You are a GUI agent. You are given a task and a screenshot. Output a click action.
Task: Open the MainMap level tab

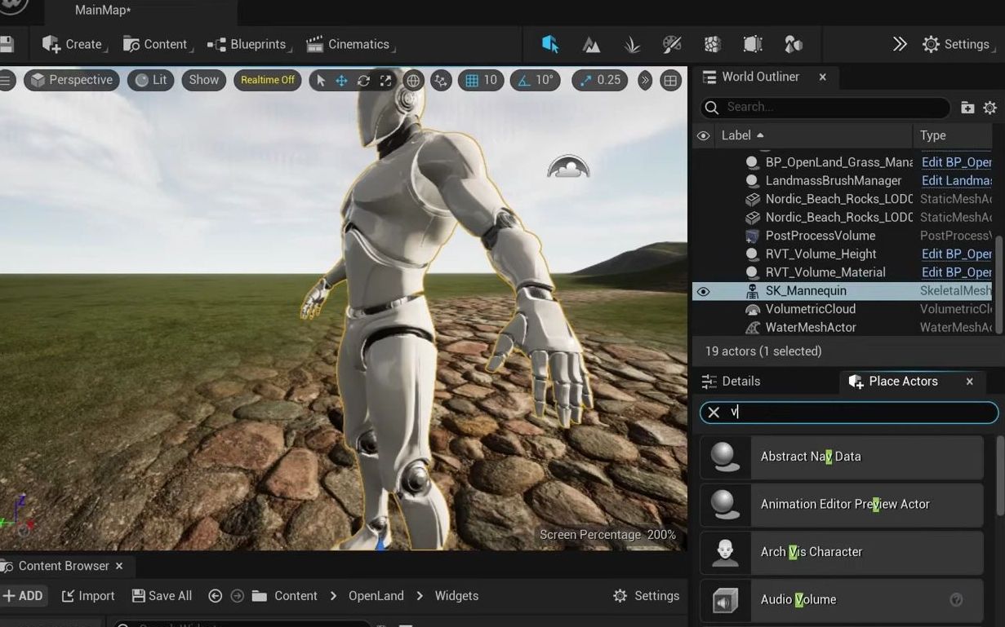pos(103,11)
